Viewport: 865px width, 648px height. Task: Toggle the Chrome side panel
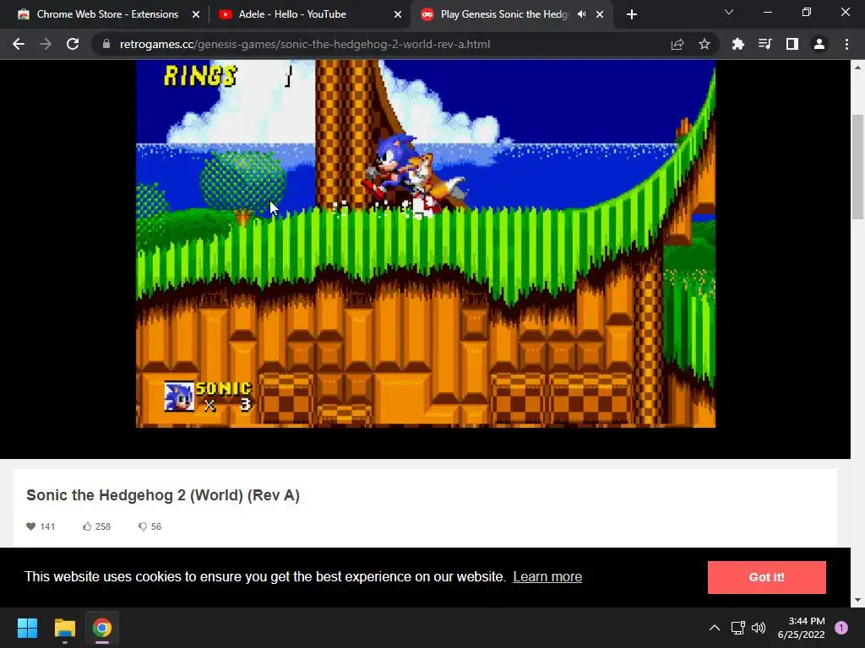pyautogui.click(x=792, y=44)
